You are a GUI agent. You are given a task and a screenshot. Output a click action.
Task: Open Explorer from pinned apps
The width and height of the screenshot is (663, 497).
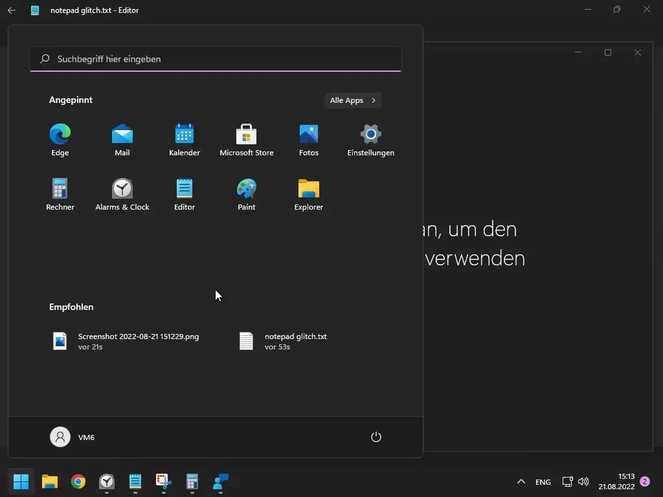309,194
